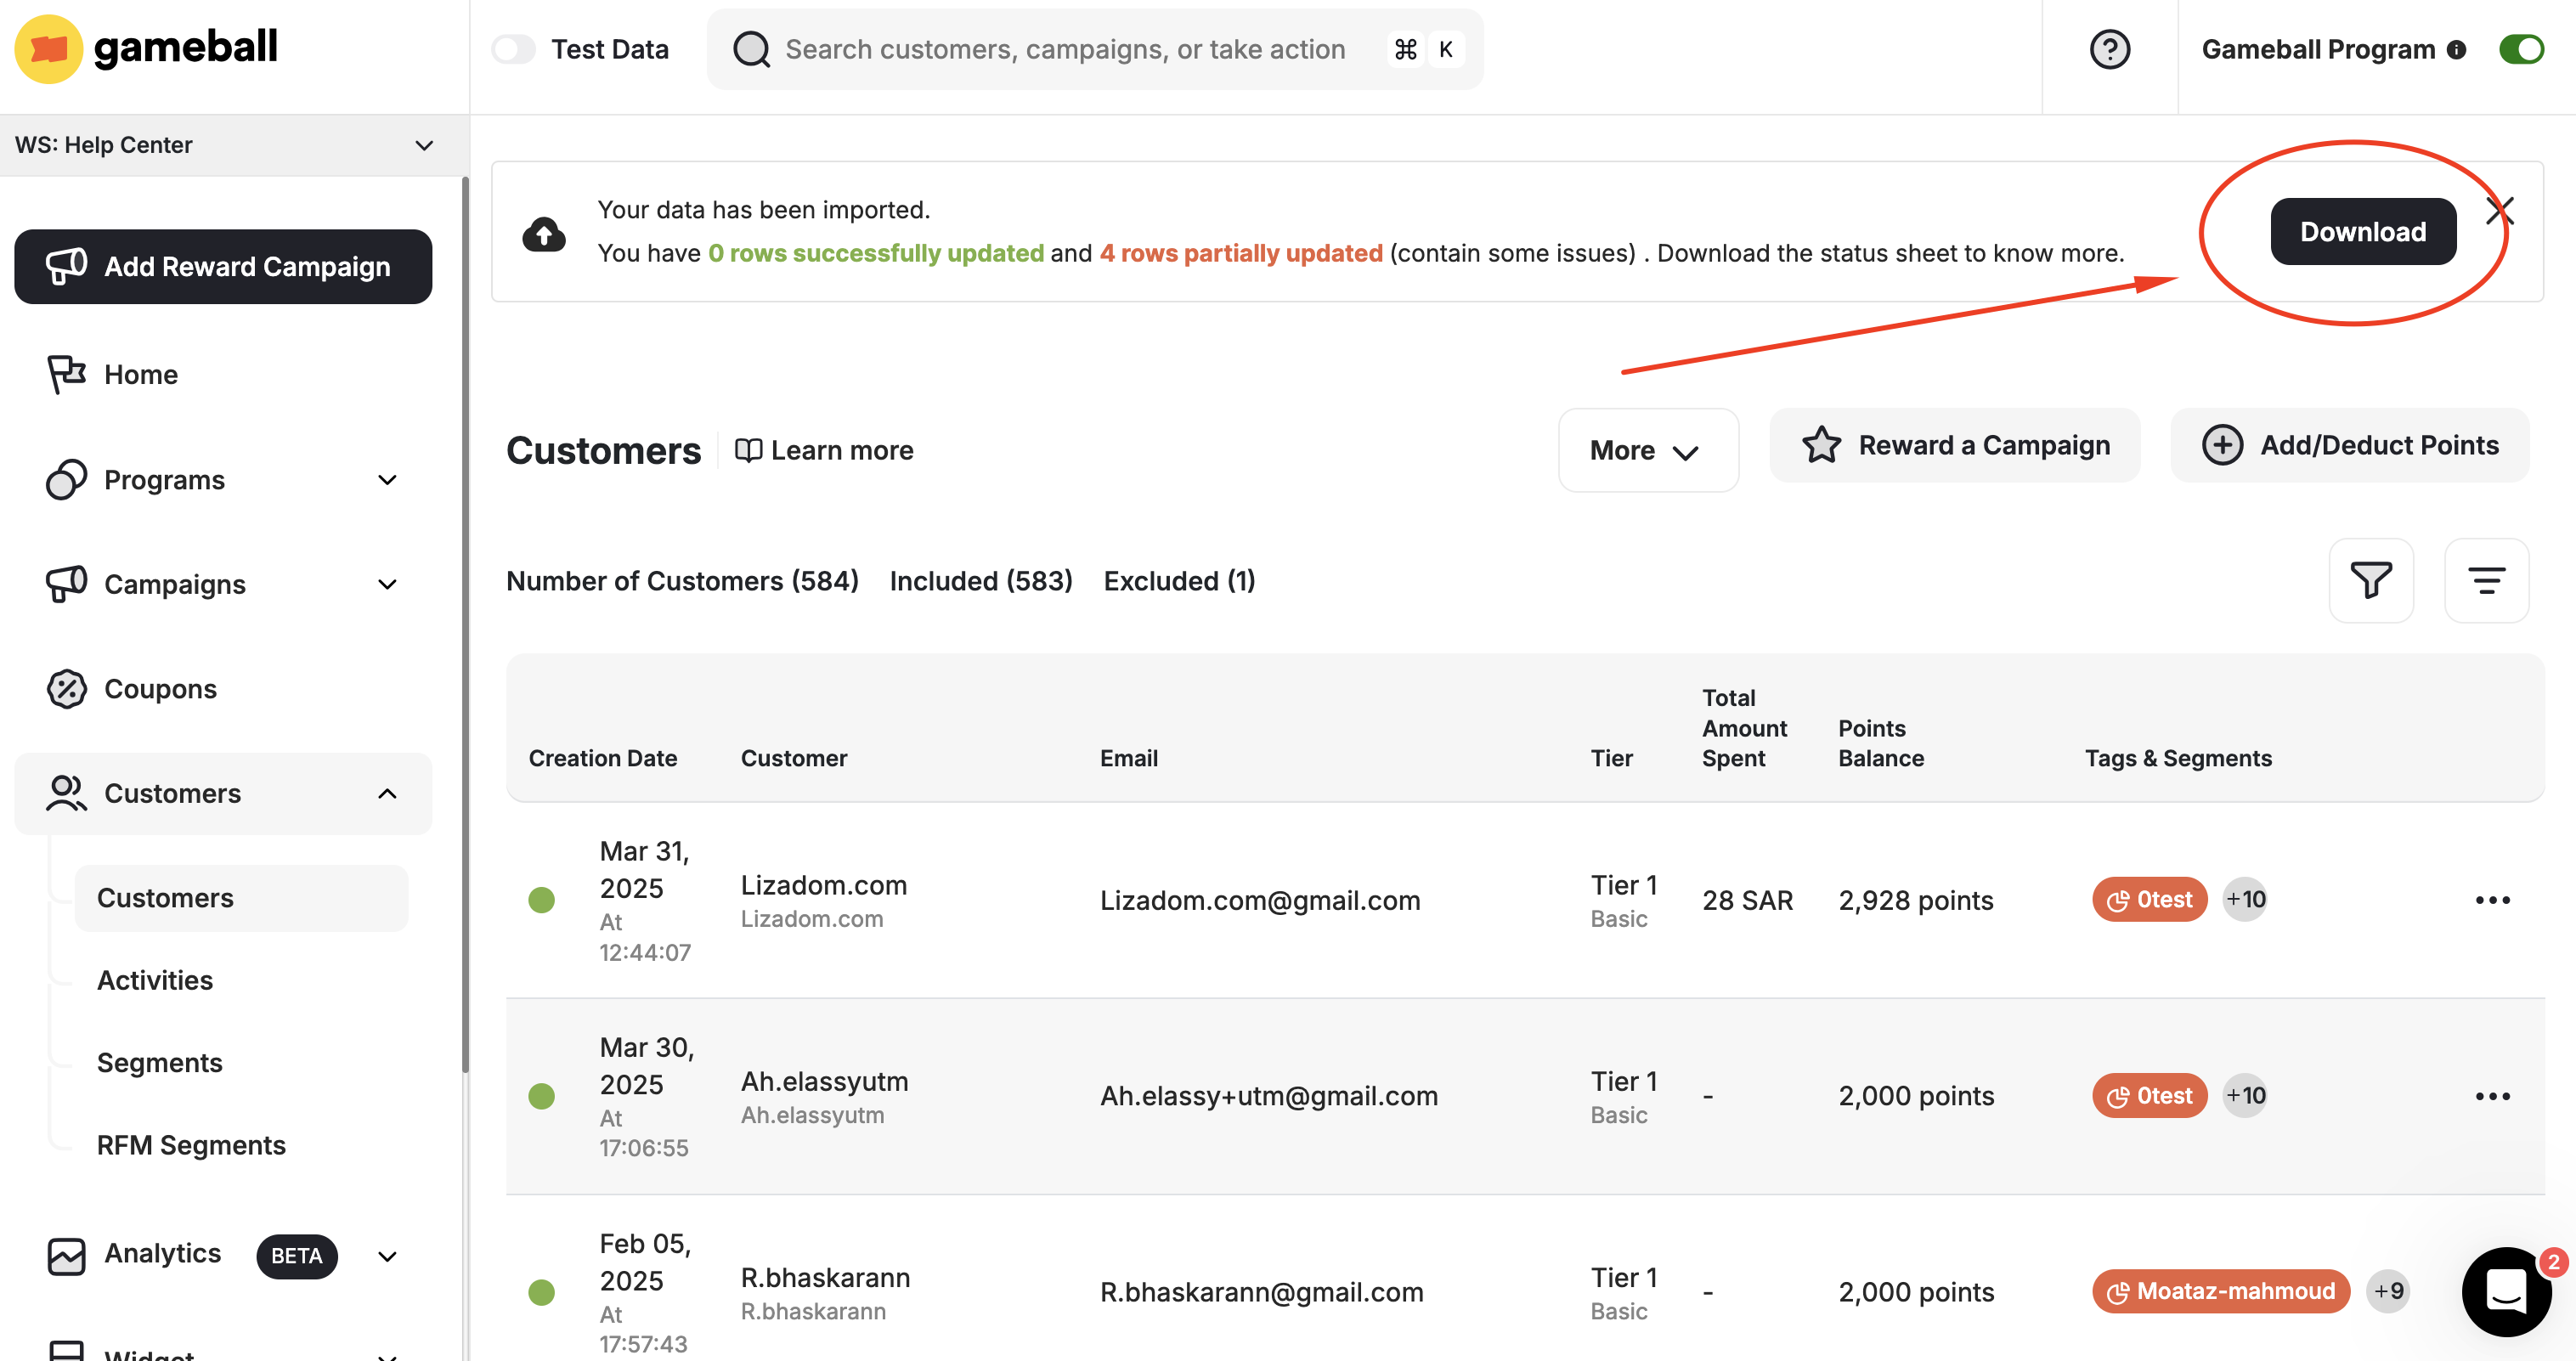Viewport: 2576px width, 1361px height.
Task: Click the sort lines icon
Action: click(2485, 580)
